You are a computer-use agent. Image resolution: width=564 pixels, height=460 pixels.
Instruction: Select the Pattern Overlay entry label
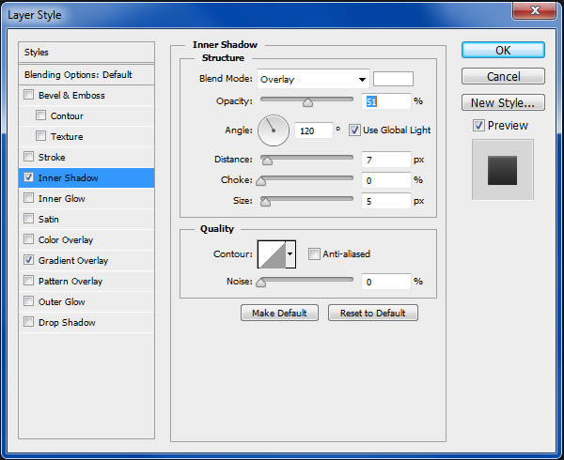(x=70, y=282)
